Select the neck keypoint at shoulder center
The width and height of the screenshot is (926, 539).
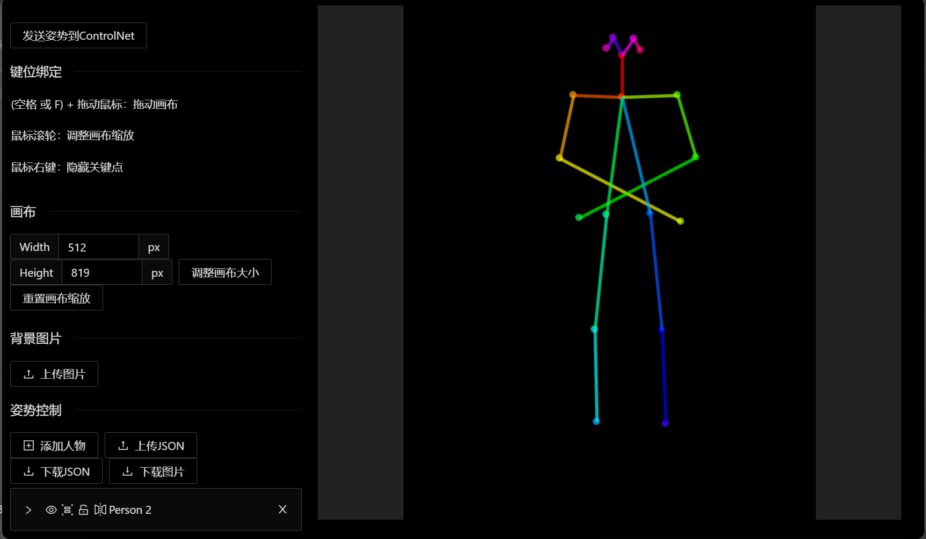click(622, 97)
